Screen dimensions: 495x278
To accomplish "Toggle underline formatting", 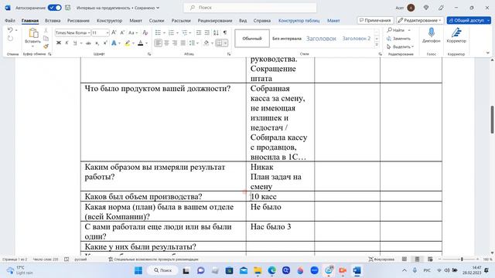I will tap(75, 43).
